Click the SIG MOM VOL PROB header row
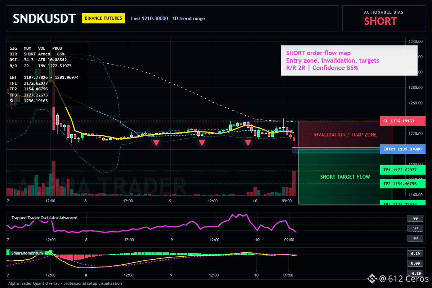The height and width of the screenshot is (288, 432). pos(36,48)
